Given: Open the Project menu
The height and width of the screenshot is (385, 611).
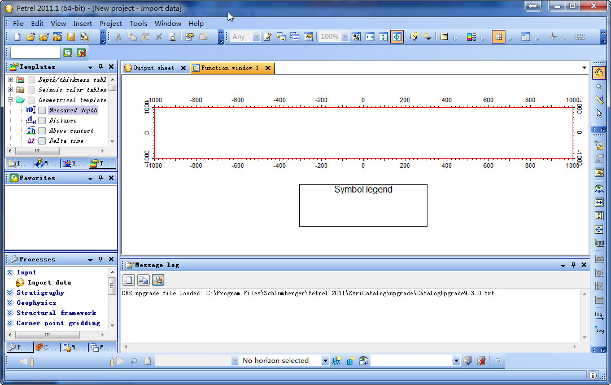Looking at the screenshot, I should pos(111,23).
